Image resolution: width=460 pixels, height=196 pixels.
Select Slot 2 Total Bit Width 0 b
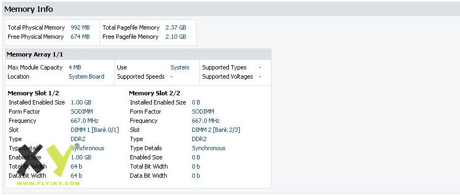pyautogui.click(x=196, y=166)
